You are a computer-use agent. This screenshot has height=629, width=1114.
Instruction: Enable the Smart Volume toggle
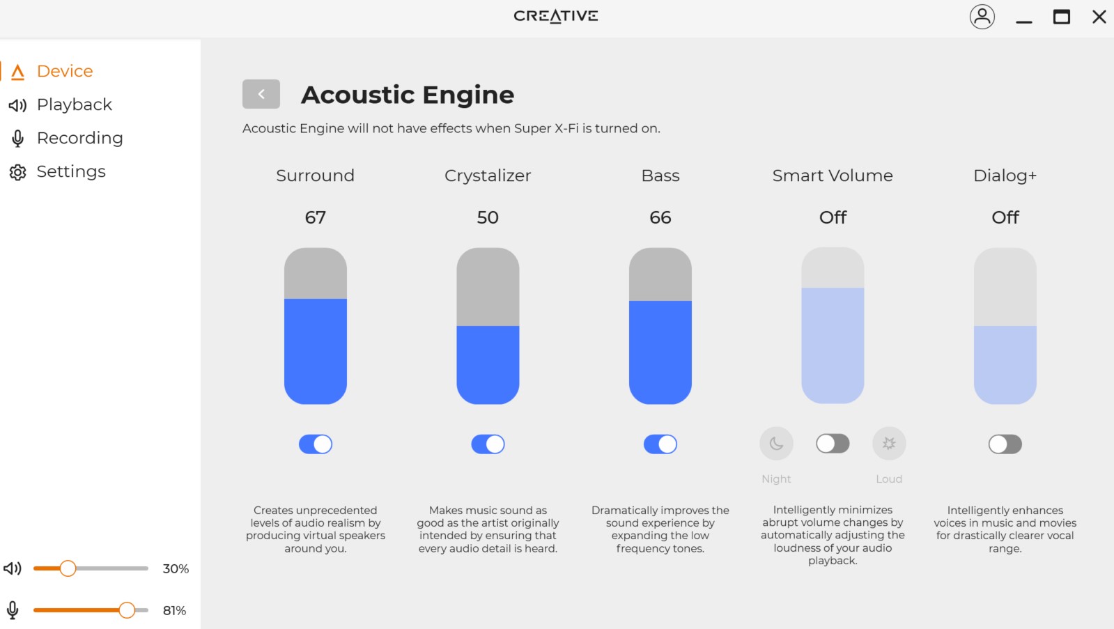pos(833,444)
